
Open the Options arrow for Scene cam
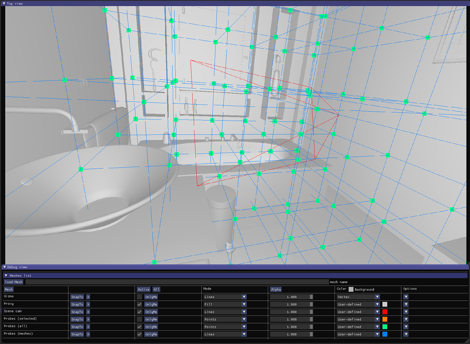406,312
